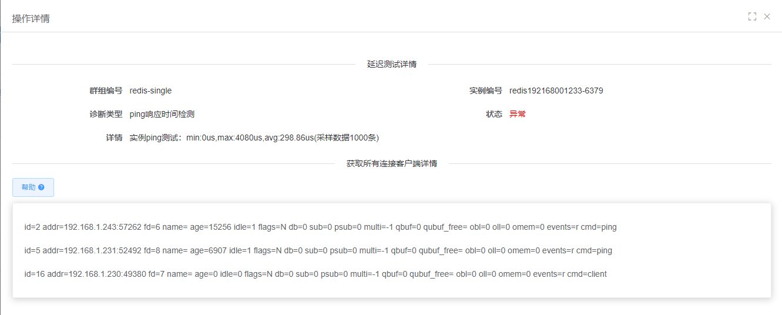Click the client row with id=5

(x=318, y=250)
